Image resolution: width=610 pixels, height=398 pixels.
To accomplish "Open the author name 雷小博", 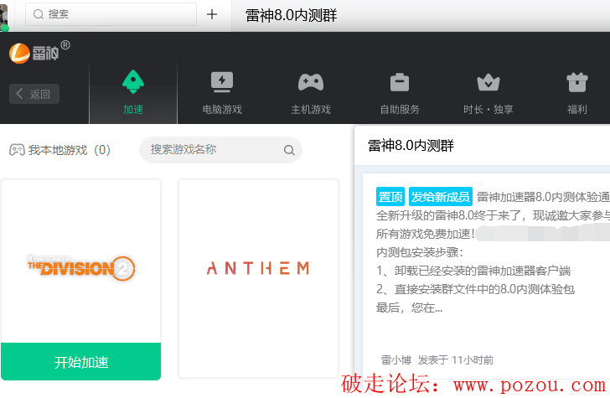I will (x=396, y=360).
